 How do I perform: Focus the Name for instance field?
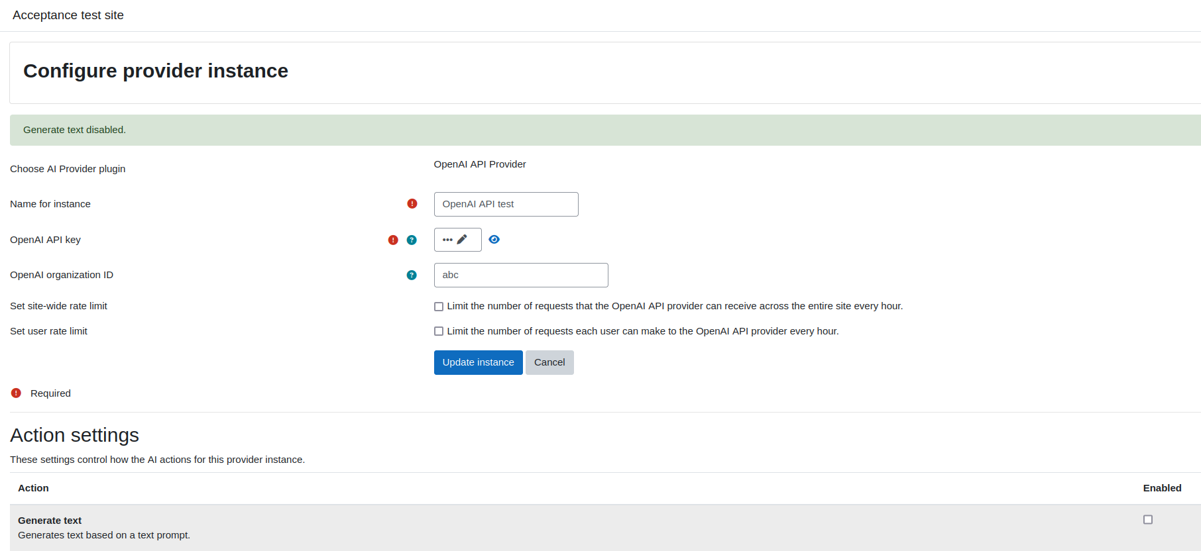tap(506, 204)
